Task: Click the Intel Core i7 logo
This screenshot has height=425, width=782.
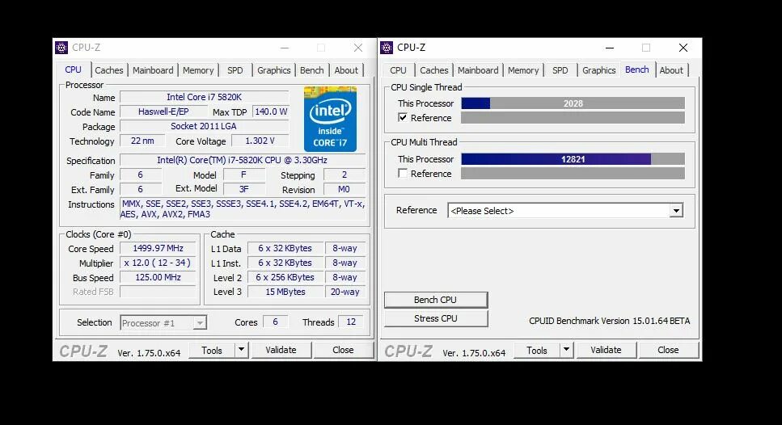Action: pos(330,119)
